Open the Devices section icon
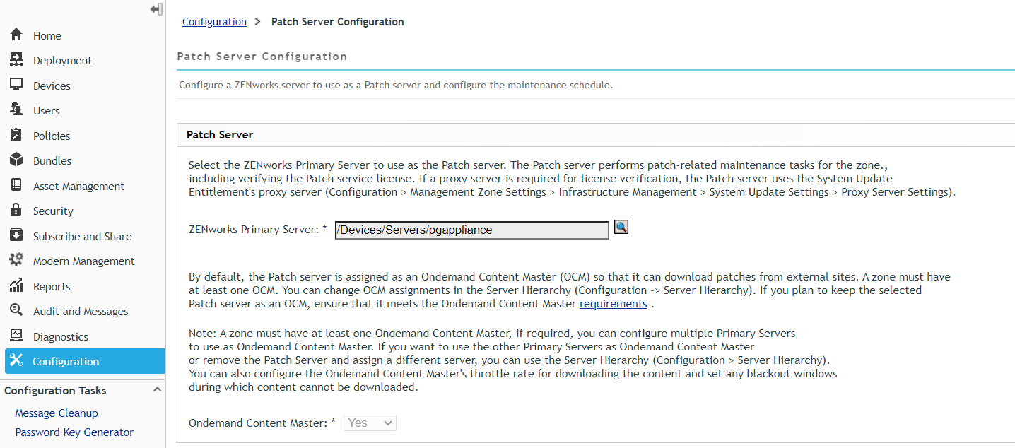This screenshot has height=448, width=1015. pyautogui.click(x=15, y=85)
